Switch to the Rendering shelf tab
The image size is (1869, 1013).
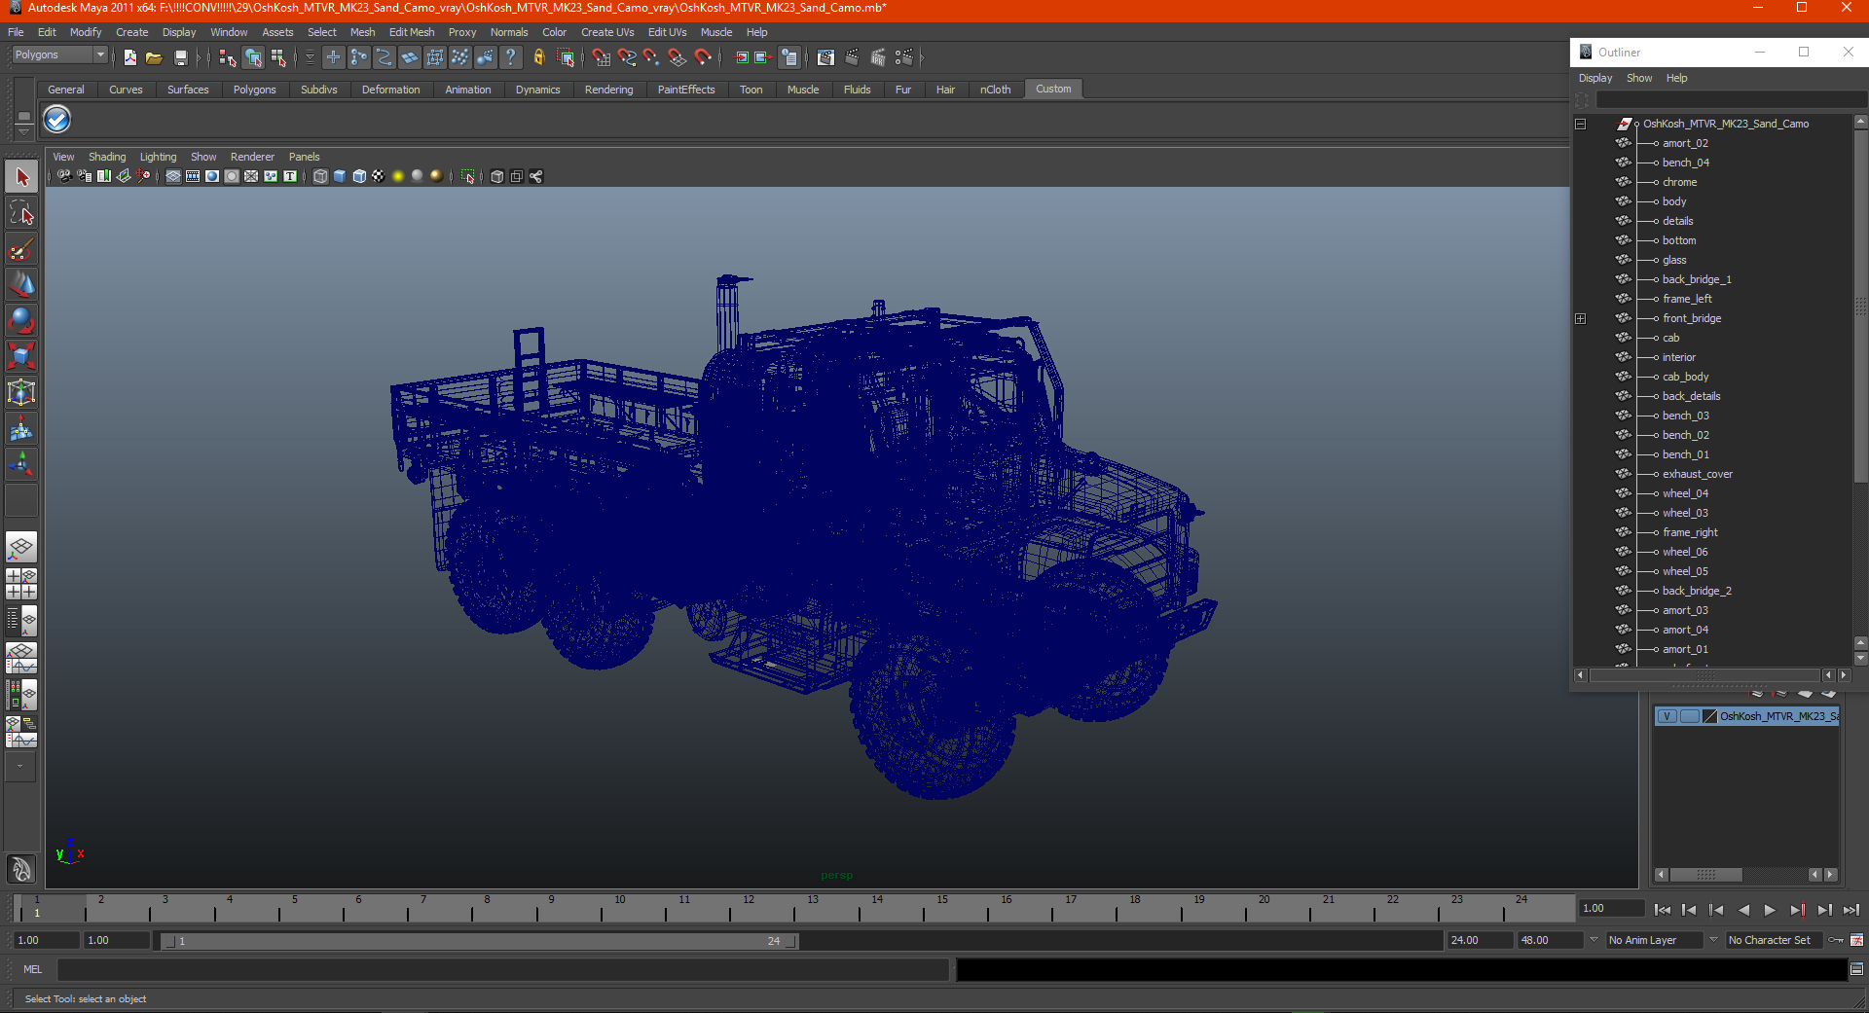pos(608,90)
